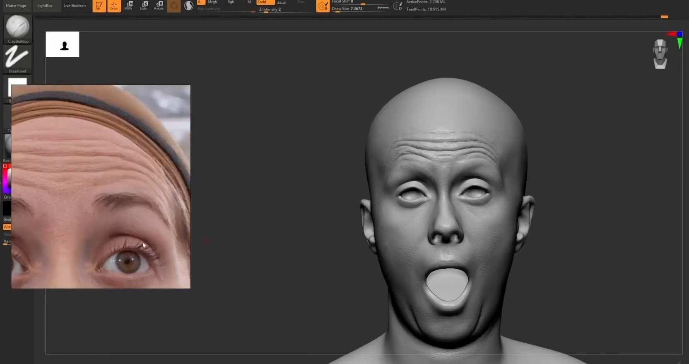Enable Zsub sculpt mode
Viewport: 689px width, 364px height.
point(282,2)
